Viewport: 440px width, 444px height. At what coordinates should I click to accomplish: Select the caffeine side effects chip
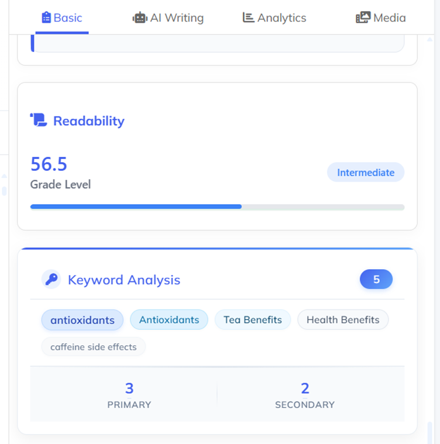[94, 346]
